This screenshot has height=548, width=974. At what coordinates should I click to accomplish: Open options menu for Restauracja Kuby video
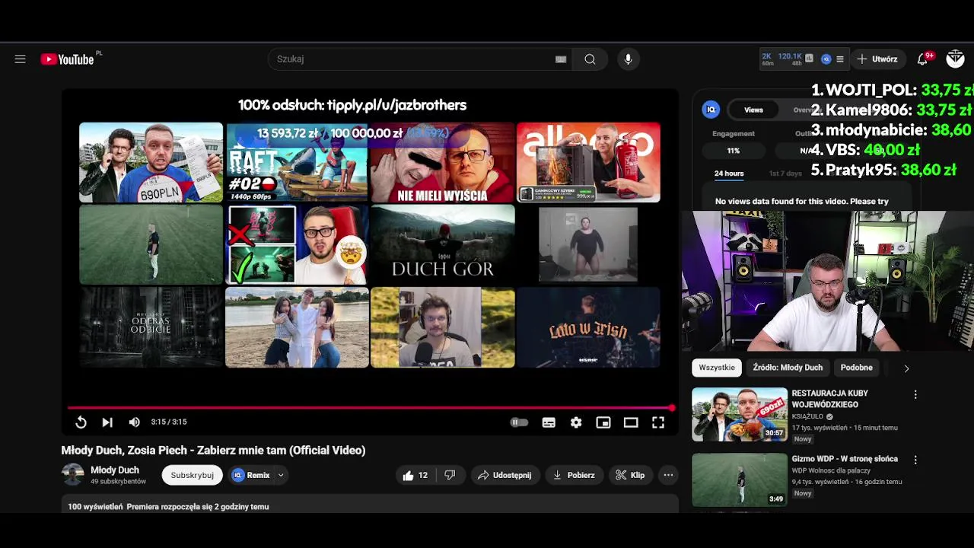[x=915, y=395]
